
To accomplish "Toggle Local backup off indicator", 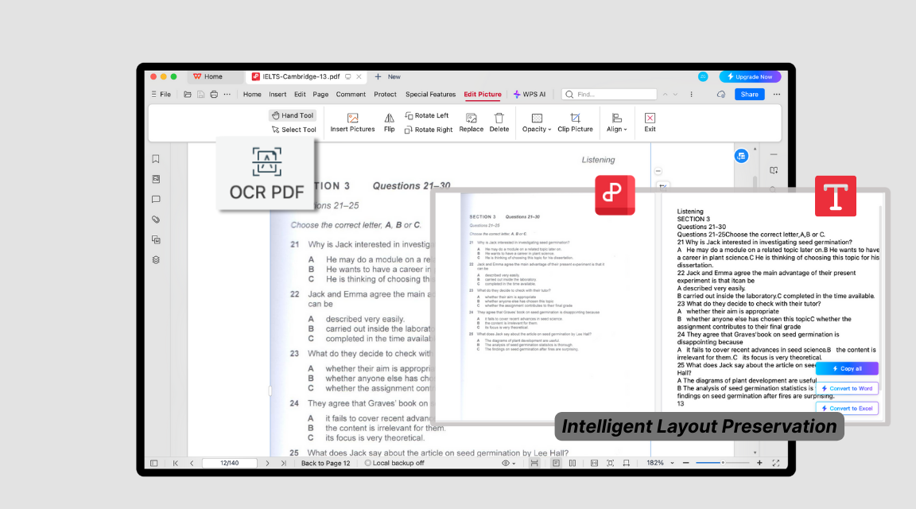I will tap(394, 463).
